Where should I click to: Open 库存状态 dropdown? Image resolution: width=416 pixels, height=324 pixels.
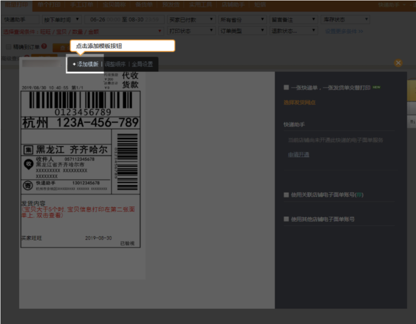tap(345, 20)
